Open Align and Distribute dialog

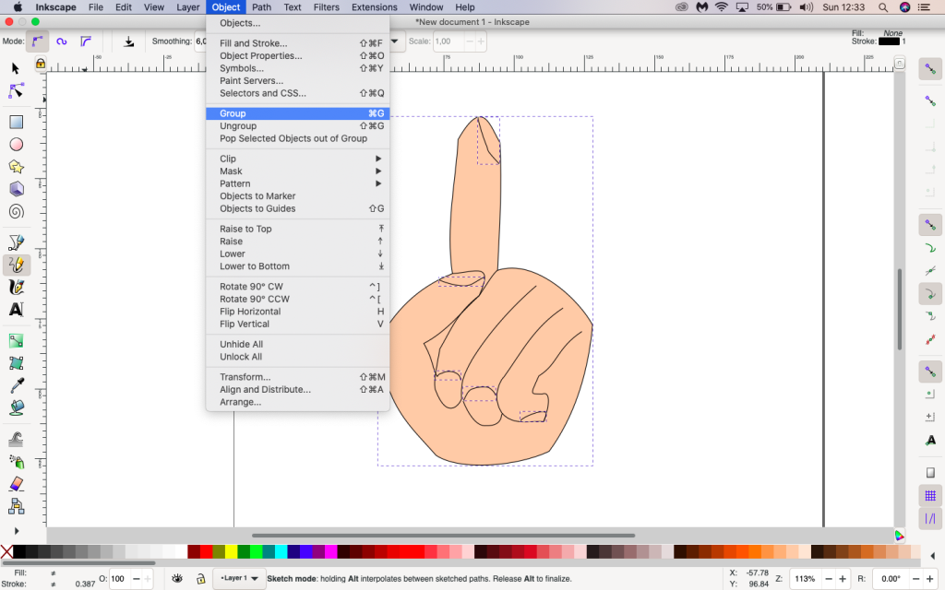[x=298, y=390]
